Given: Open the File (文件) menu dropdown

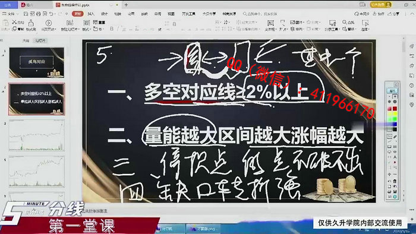Looking at the screenshot, I should click(11, 14).
